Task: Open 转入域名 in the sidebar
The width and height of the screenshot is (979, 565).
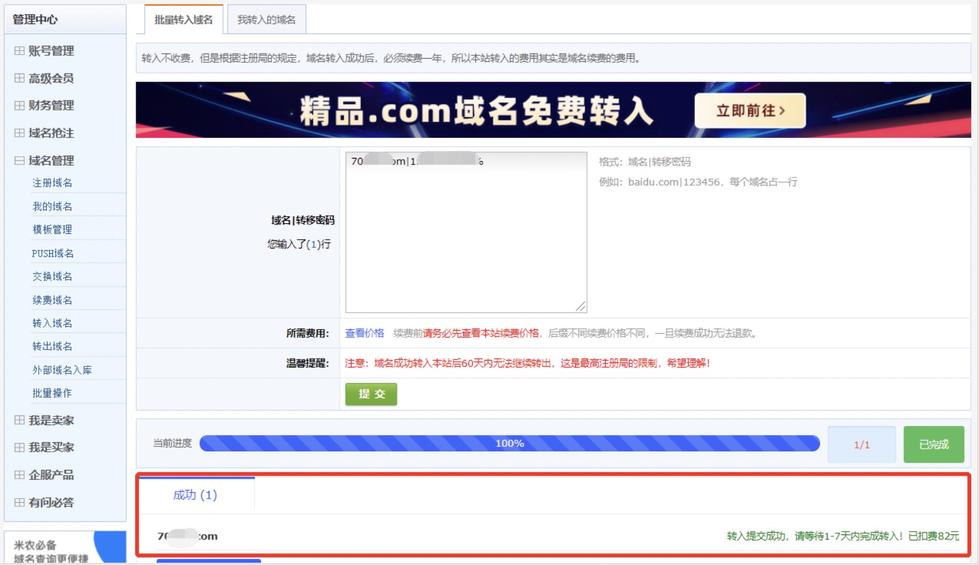Action: click(52, 323)
